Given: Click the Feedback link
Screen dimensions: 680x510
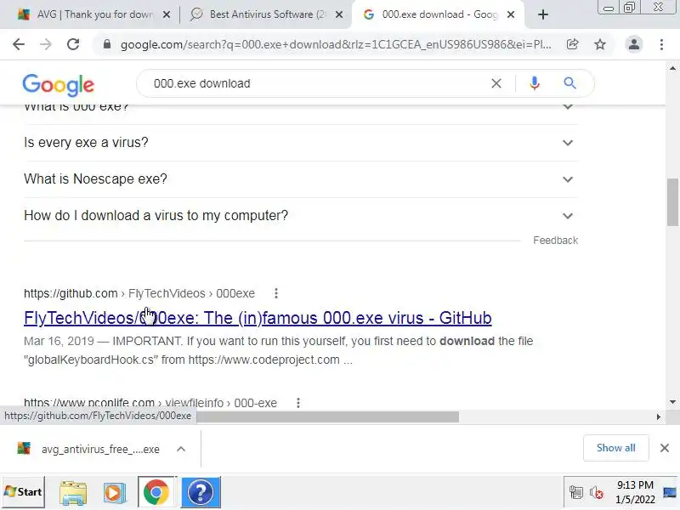Looking at the screenshot, I should click(556, 241).
